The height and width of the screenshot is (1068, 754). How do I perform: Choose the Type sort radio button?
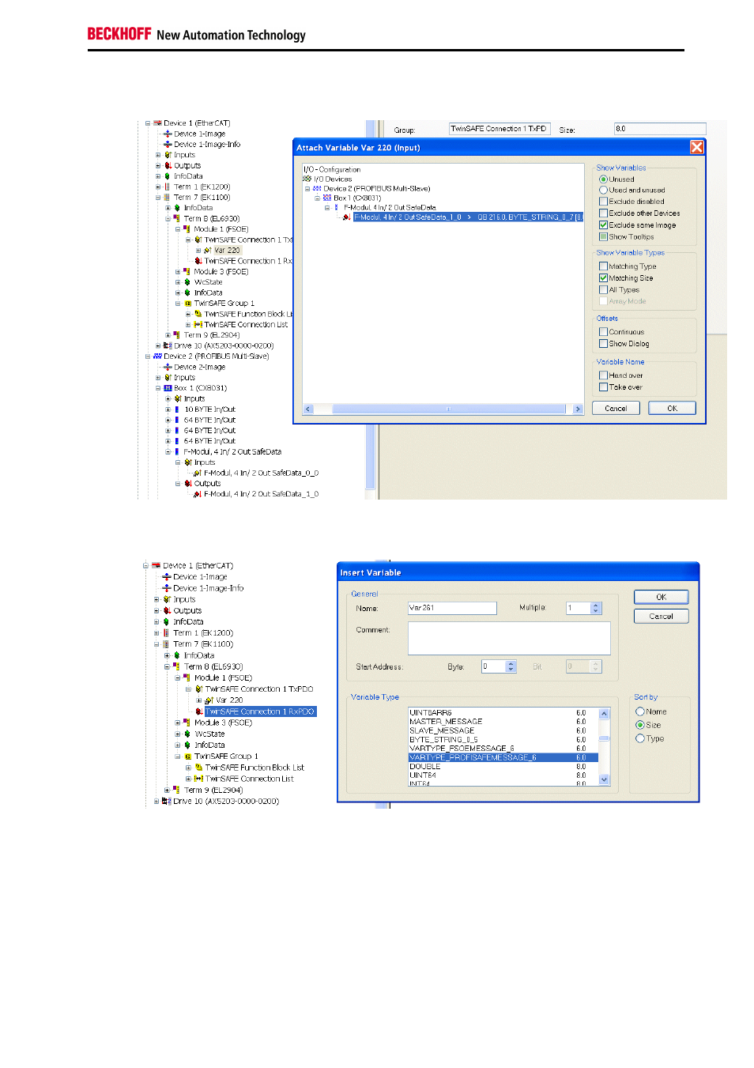(x=640, y=738)
